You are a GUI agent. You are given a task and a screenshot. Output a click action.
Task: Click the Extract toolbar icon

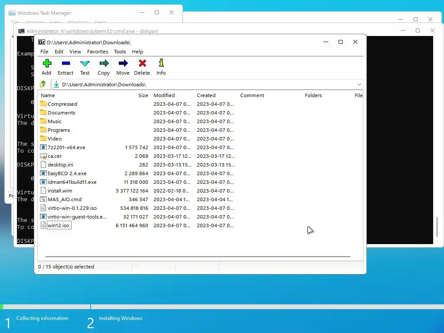point(66,63)
